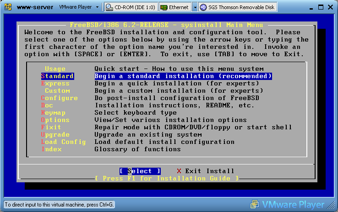Click the Ethernet network card icon
This screenshot has height=212, width=338.
point(164,7)
